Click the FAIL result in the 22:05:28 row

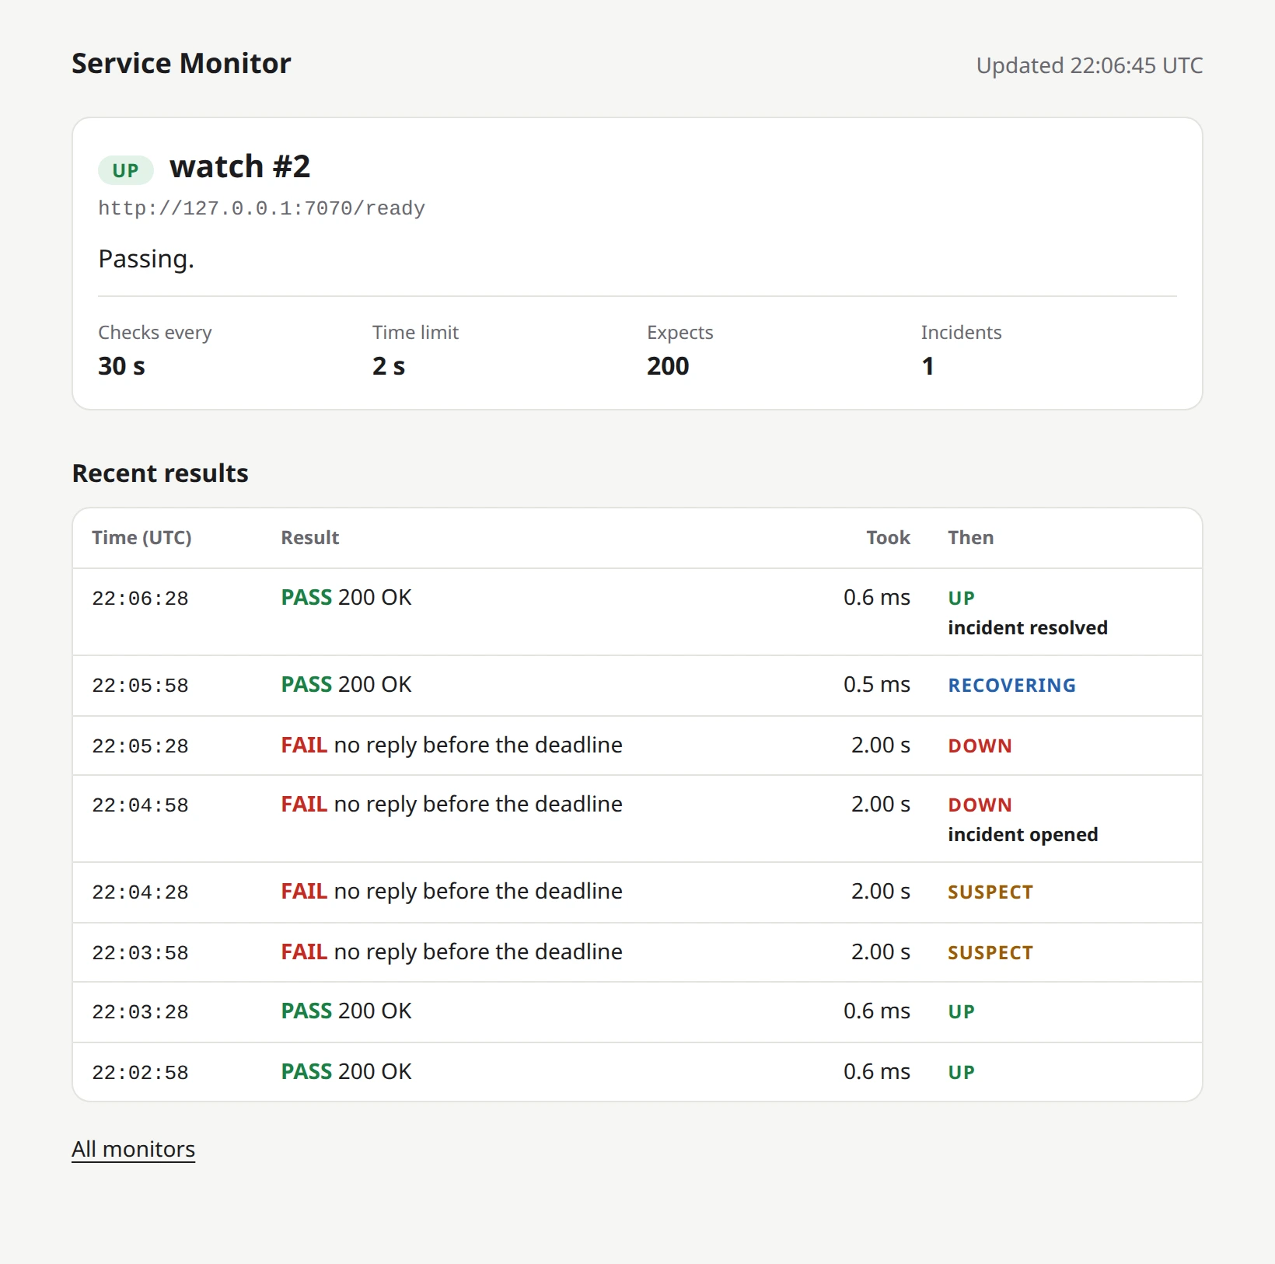click(x=452, y=745)
